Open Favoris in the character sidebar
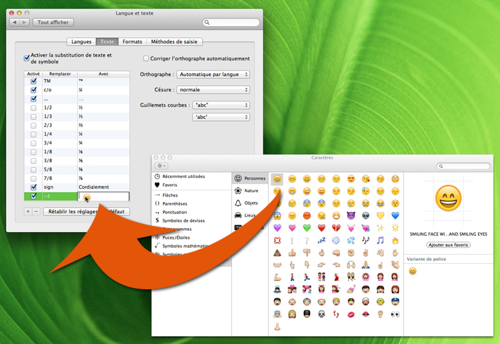This screenshot has height=344, width=500. pyautogui.click(x=169, y=185)
